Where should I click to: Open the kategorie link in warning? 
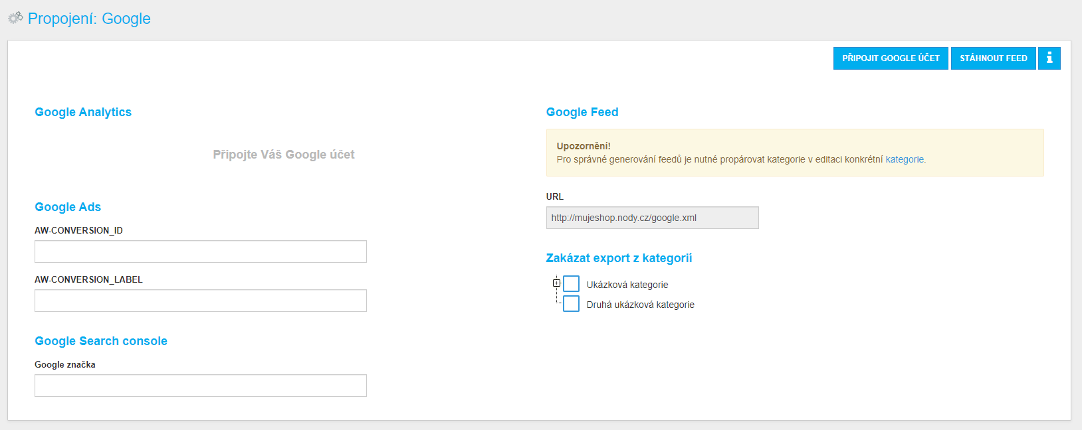(x=905, y=159)
